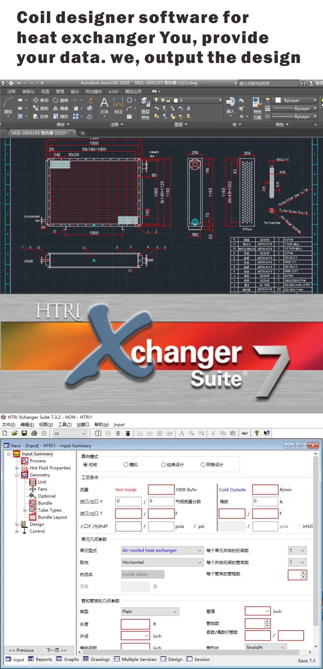This screenshot has height=669, width=323.
Task: Select the Move tool in AutoCAD ribbon
Action: point(40,100)
